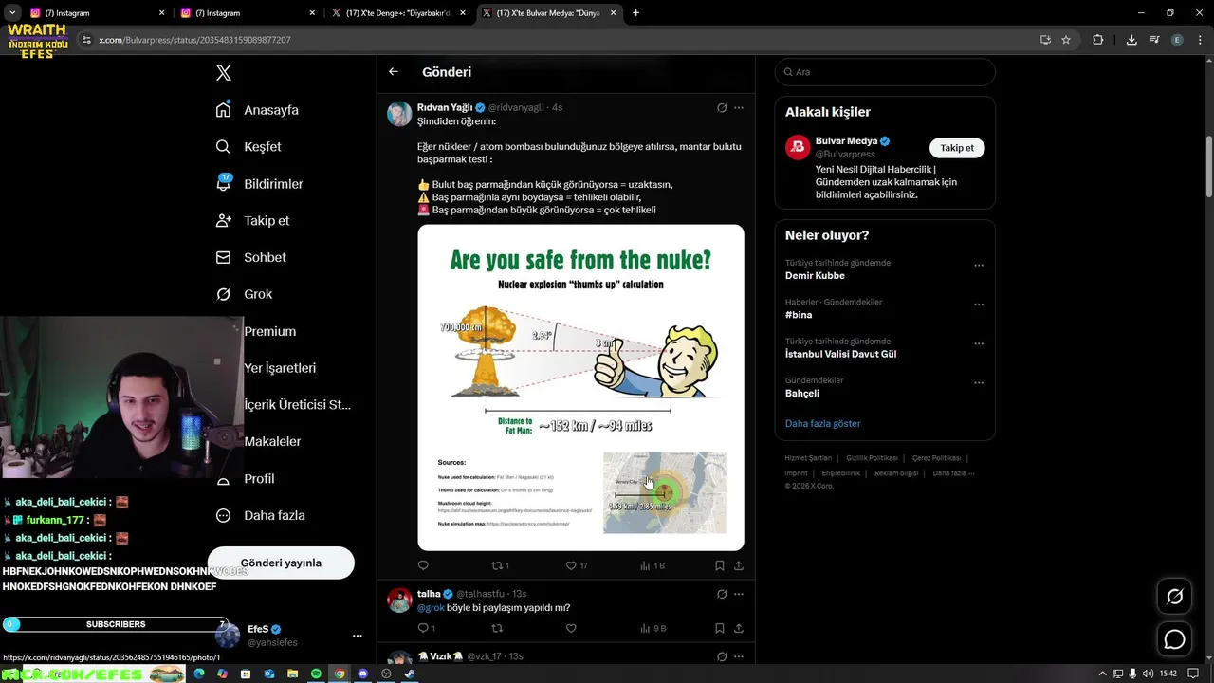Viewport: 1214px width, 683px height.
Task: Open the nuke thumbs-up image
Action: (x=580, y=387)
